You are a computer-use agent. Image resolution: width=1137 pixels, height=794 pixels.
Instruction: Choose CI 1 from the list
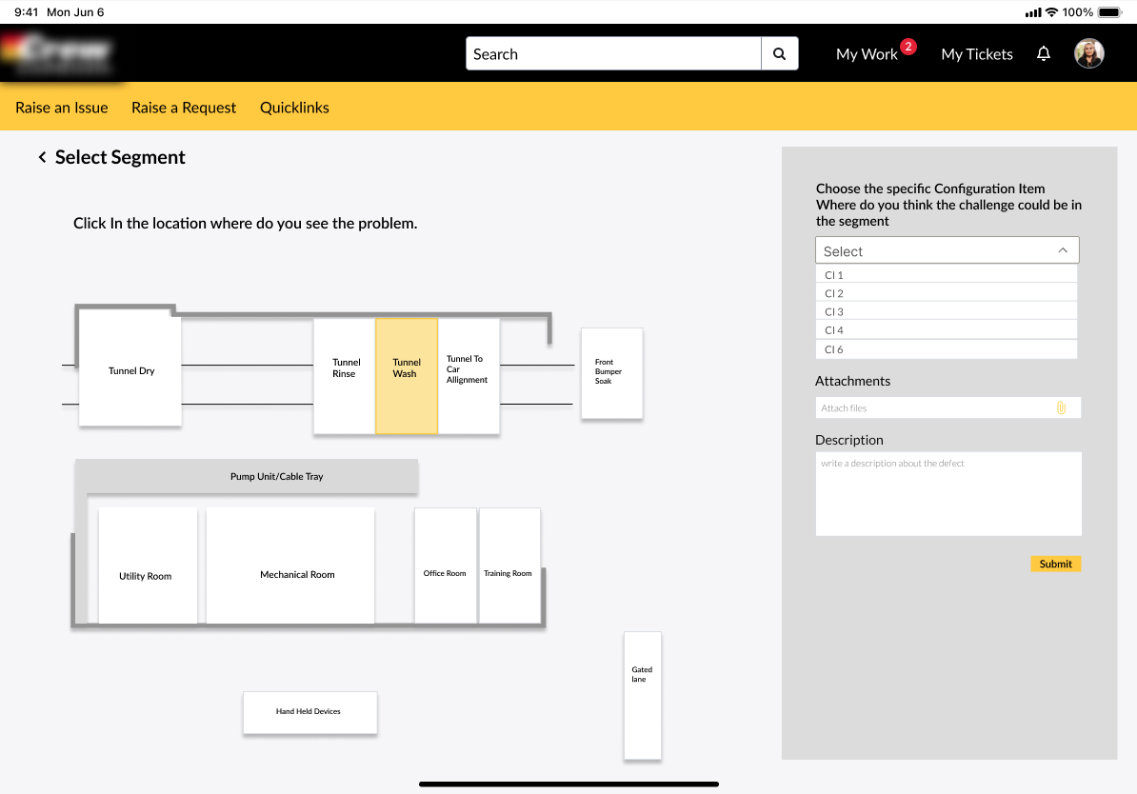[x=946, y=275]
